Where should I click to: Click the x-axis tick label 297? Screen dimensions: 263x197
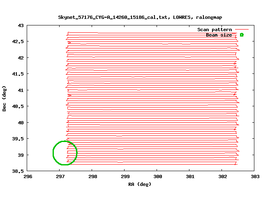pos(60,176)
